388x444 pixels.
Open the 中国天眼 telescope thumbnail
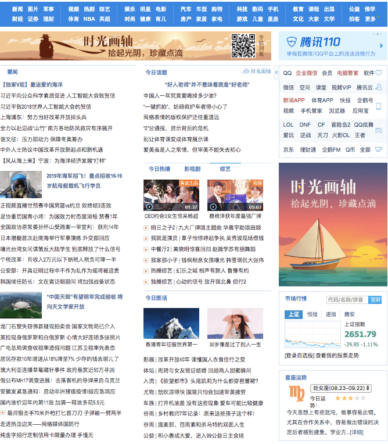pos(21,305)
